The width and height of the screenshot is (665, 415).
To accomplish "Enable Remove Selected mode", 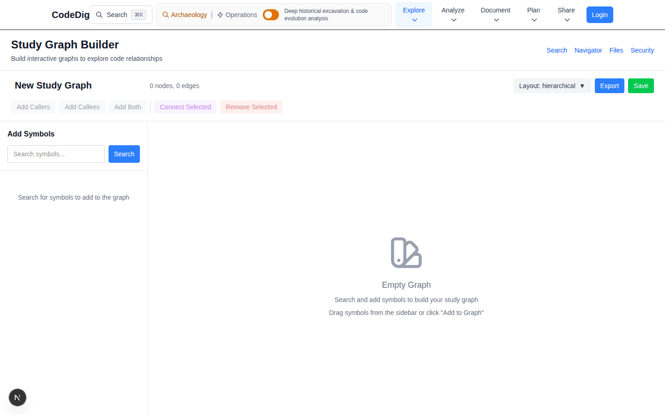I will click(251, 107).
